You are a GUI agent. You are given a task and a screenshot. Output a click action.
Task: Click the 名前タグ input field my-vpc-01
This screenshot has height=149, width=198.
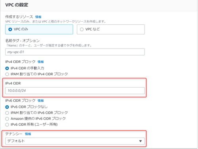[75, 52]
